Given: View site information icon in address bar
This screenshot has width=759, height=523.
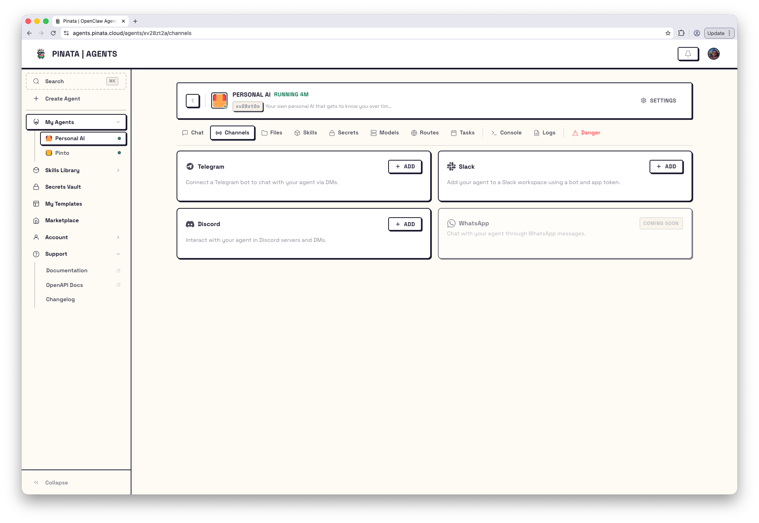Looking at the screenshot, I should tap(66, 33).
